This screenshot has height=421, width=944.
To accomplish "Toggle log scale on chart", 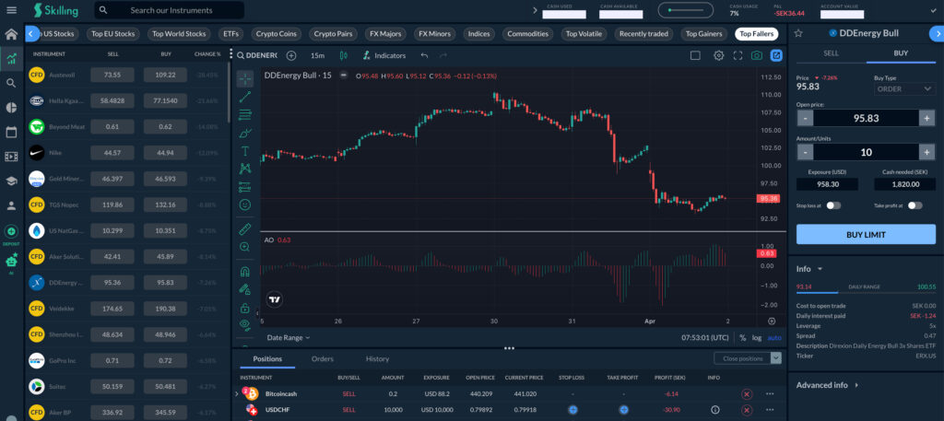I will click(757, 338).
